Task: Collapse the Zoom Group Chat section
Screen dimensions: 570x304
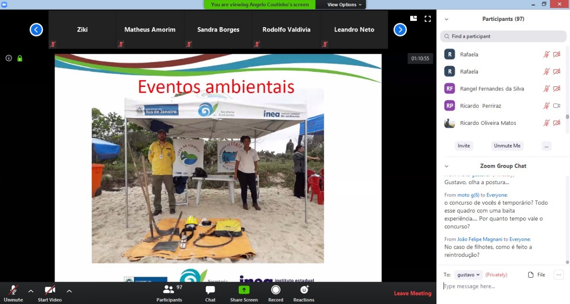Action: 447,166
